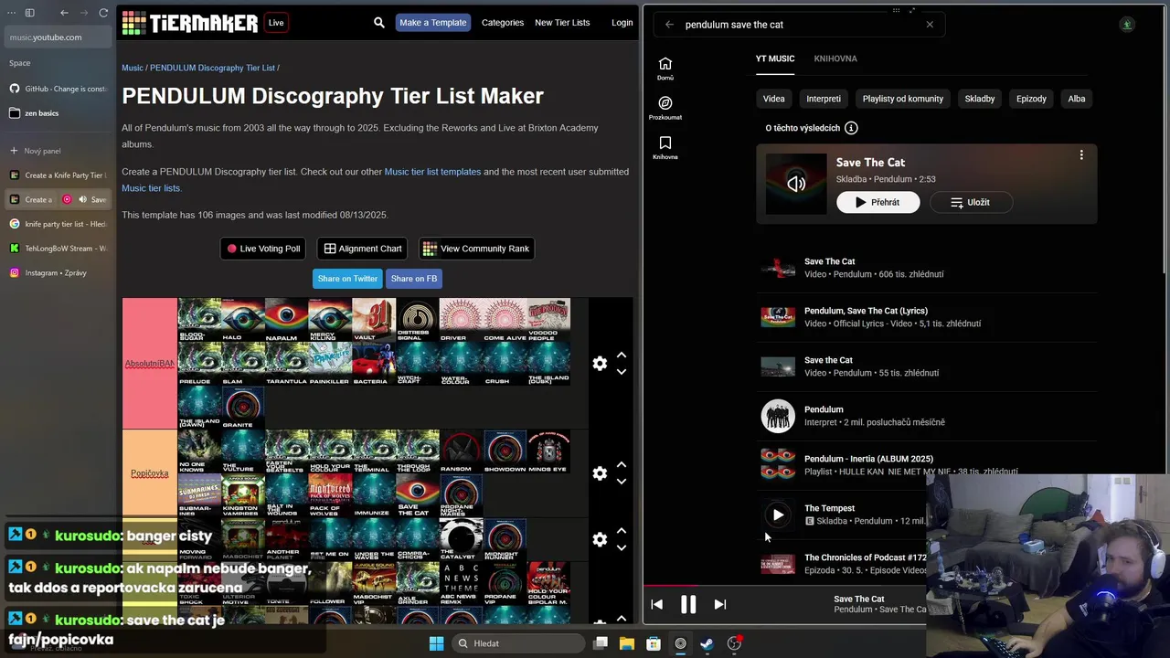Click the TierMaker logo
This screenshot has height=658, width=1170.
[x=190, y=23]
